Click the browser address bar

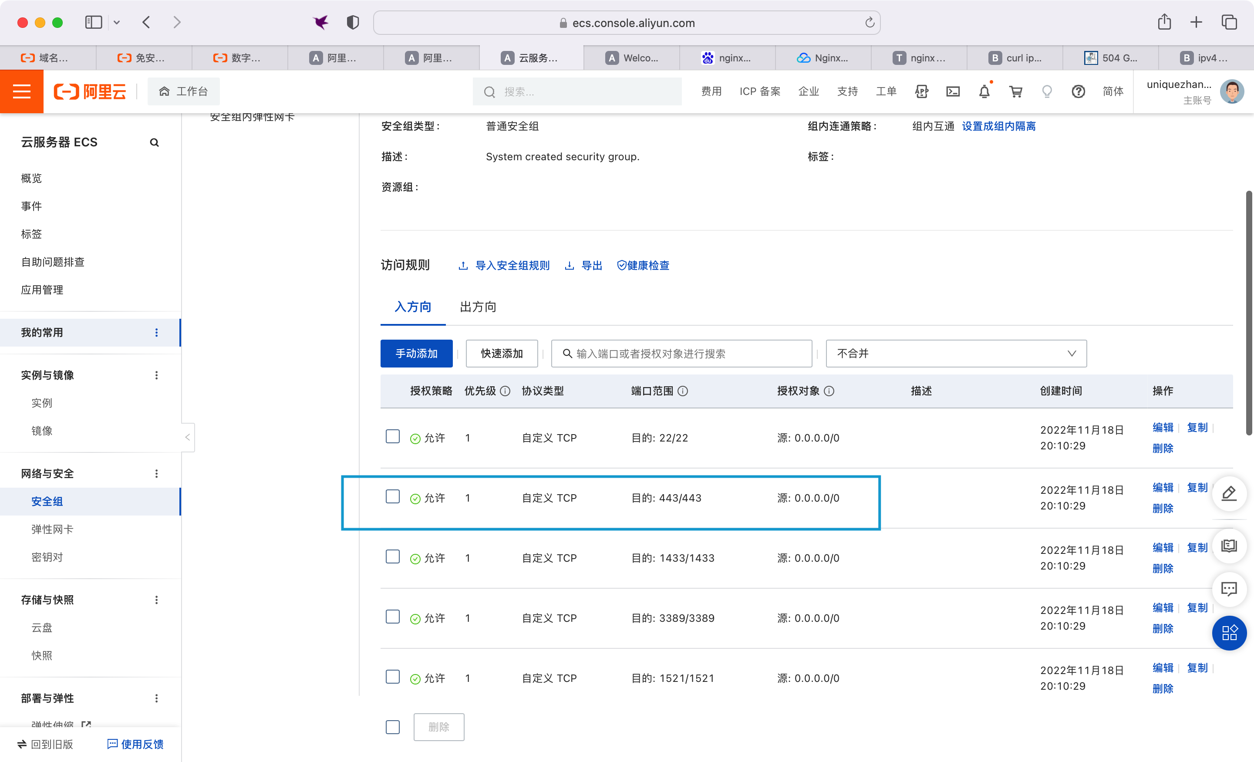[x=627, y=22]
